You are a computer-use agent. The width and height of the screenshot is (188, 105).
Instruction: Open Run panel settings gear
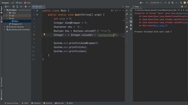182,7
